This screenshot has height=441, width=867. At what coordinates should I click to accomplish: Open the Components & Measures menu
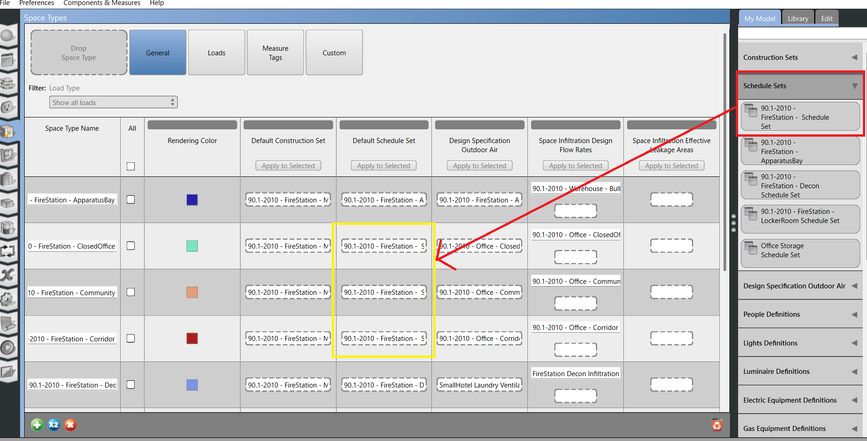pos(102,3)
